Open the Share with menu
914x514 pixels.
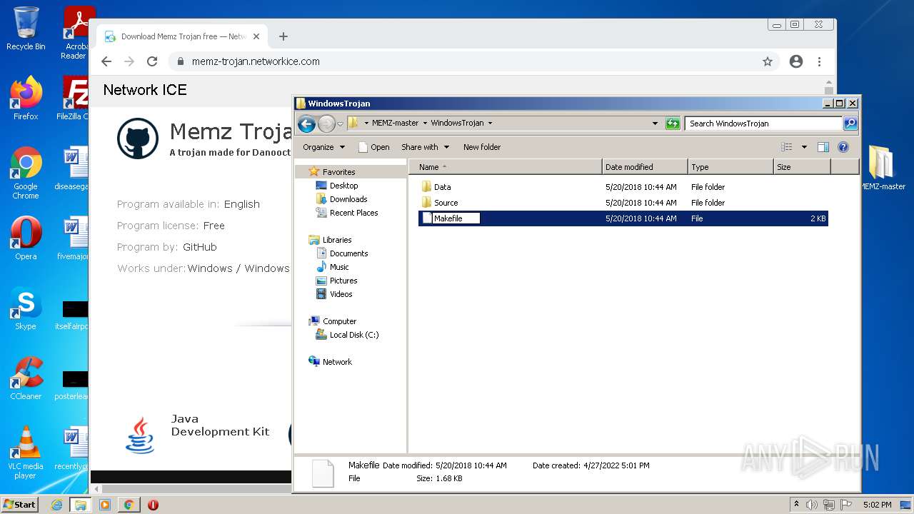[425, 147]
